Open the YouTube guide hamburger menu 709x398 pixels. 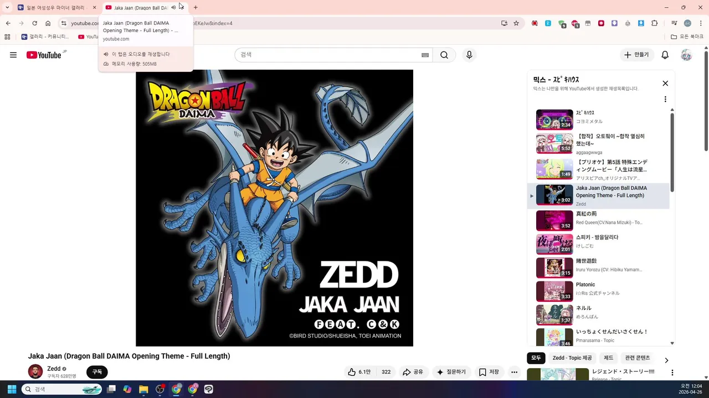click(x=13, y=55)
